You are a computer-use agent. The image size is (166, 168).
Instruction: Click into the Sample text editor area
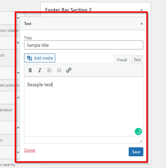[84, 107]
